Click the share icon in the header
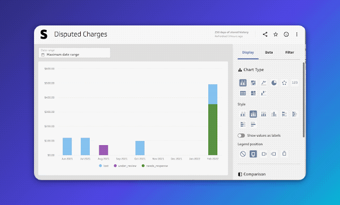The image size is (340, 205). 265,34
